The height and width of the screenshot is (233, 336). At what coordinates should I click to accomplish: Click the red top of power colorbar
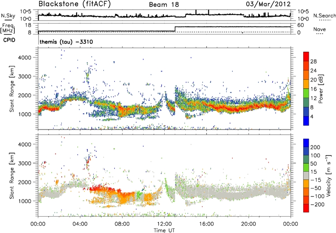coord(306,56)
